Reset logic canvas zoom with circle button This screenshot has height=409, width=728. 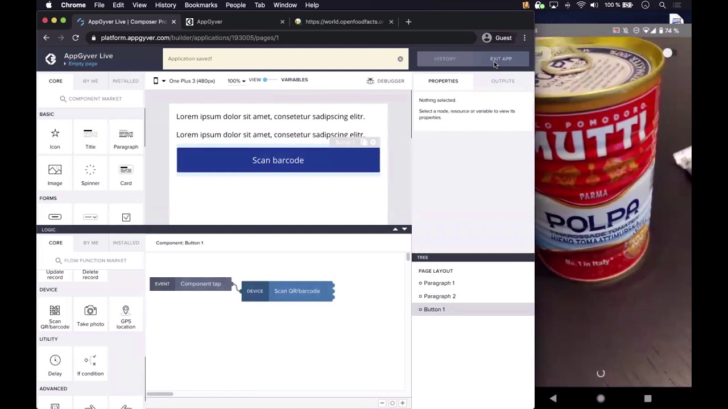[x=392, y=403]
